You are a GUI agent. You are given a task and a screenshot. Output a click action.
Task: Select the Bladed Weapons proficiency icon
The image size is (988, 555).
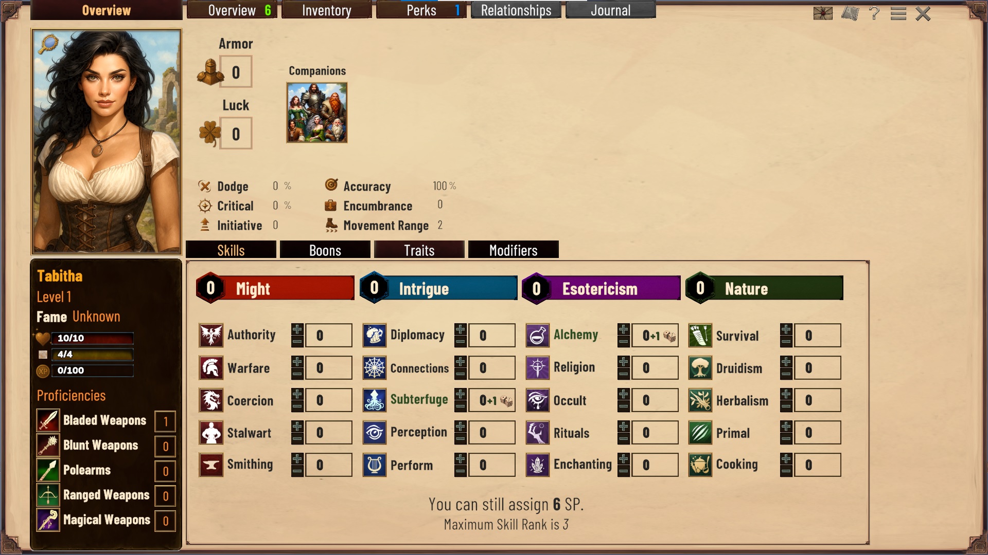[x=48, y=421]
